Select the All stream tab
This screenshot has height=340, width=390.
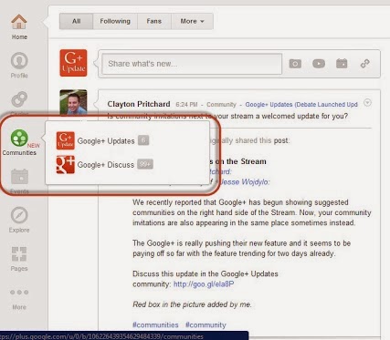click(x=76, y=21)
